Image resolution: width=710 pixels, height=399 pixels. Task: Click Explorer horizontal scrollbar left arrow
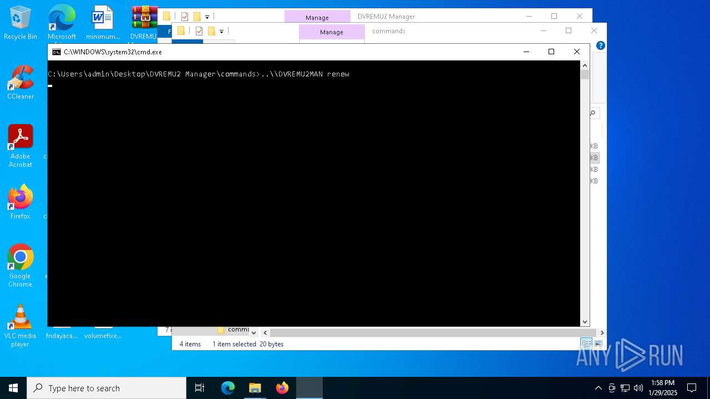(265, 332)
